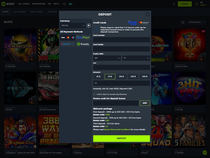Screen dimensions: 210x158
Task: Open the Bonus Terms and Conditions link
Action: (117, 129)
